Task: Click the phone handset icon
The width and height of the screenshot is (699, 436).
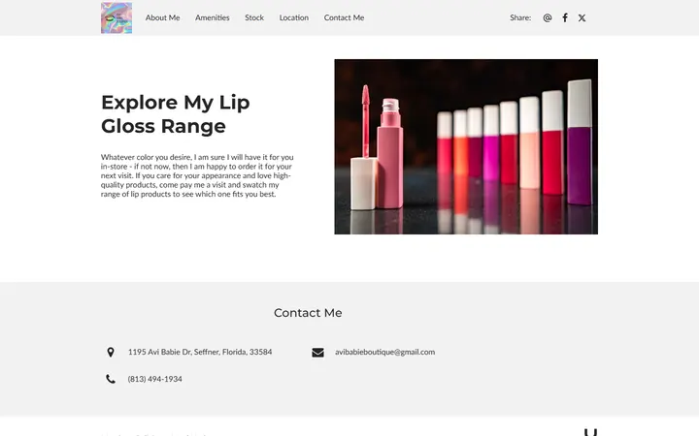Action: (x=111, y=379)
